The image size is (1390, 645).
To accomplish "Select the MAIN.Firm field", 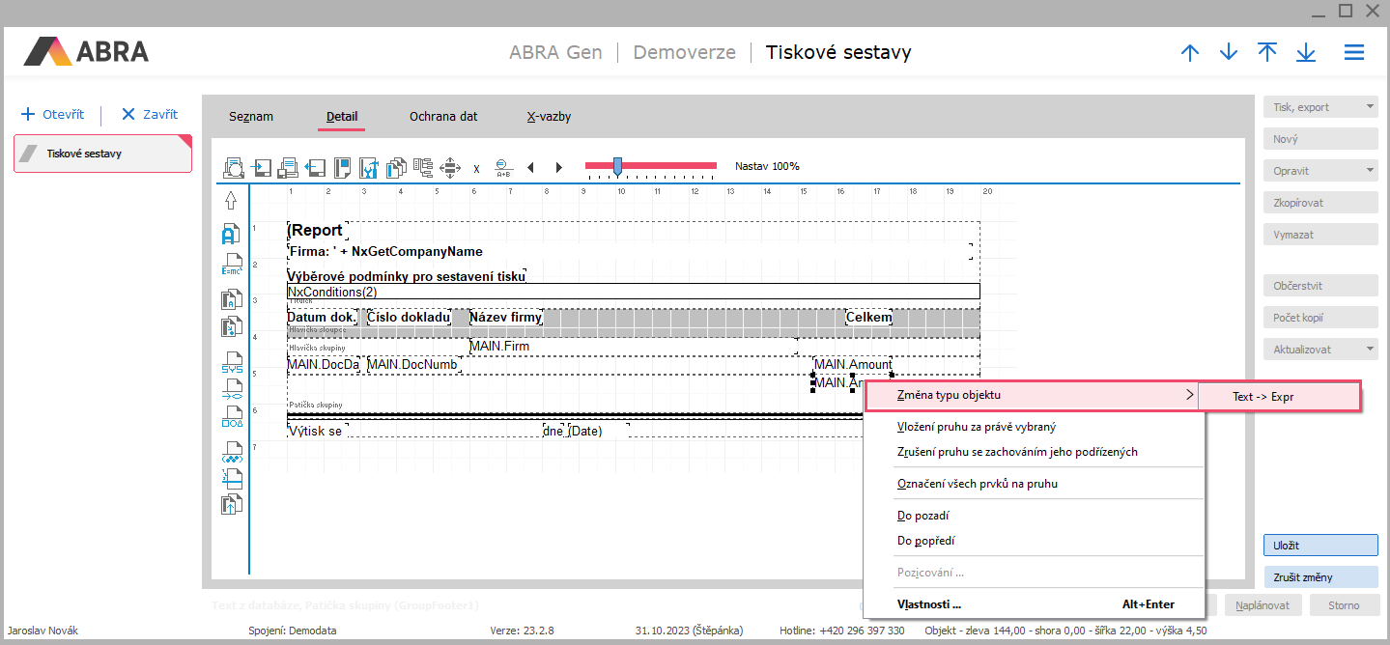I will click(x=633, y=347).
